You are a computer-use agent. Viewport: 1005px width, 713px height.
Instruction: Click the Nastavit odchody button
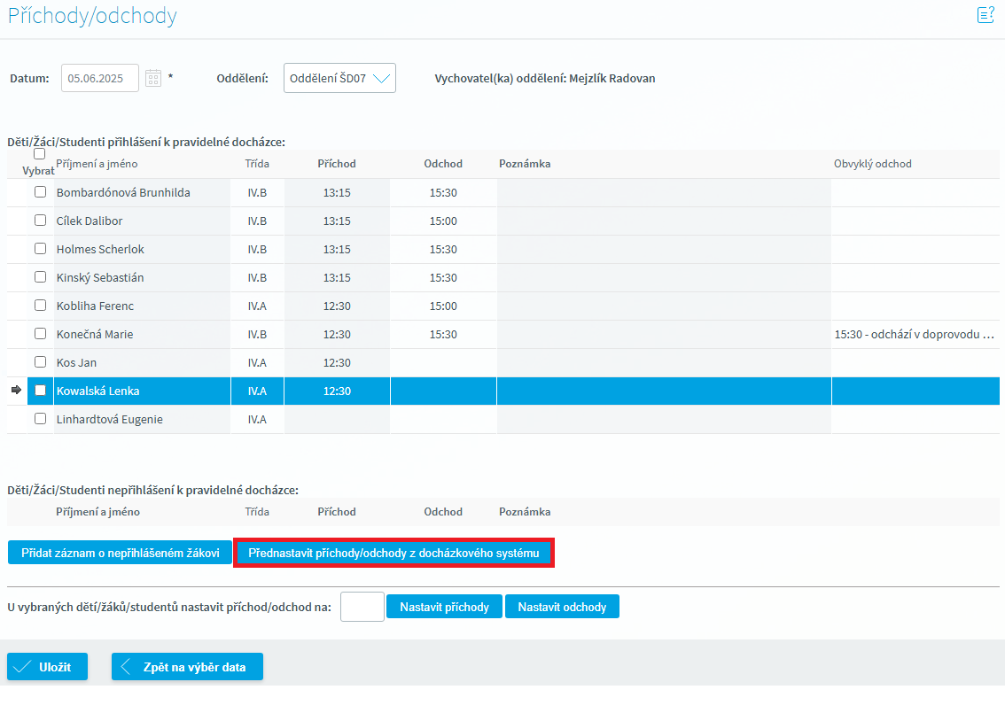562,607
